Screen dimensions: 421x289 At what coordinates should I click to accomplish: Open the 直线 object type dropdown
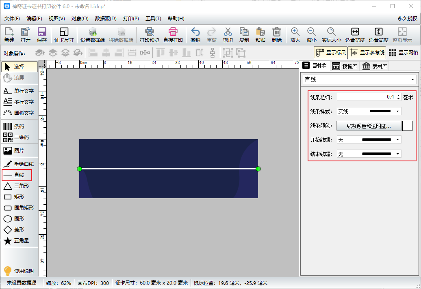pos(360,79)
